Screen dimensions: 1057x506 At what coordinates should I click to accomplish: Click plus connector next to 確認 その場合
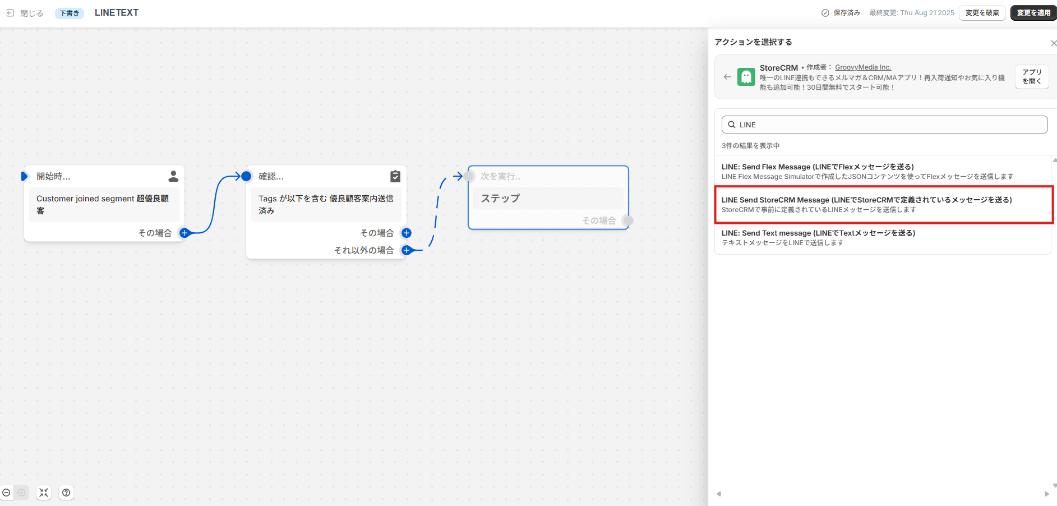(407, 233)
